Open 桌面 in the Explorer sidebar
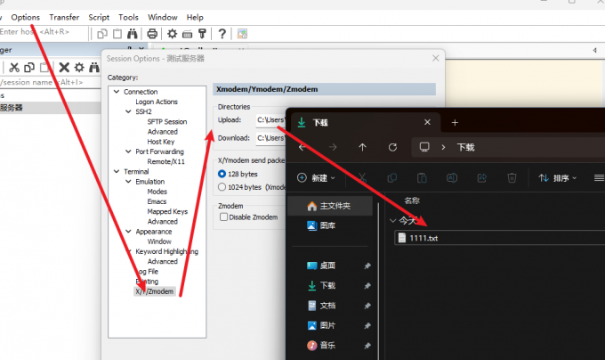Viewport: 605px width, 360px height. pyautogui.click(x=327, y=266)
